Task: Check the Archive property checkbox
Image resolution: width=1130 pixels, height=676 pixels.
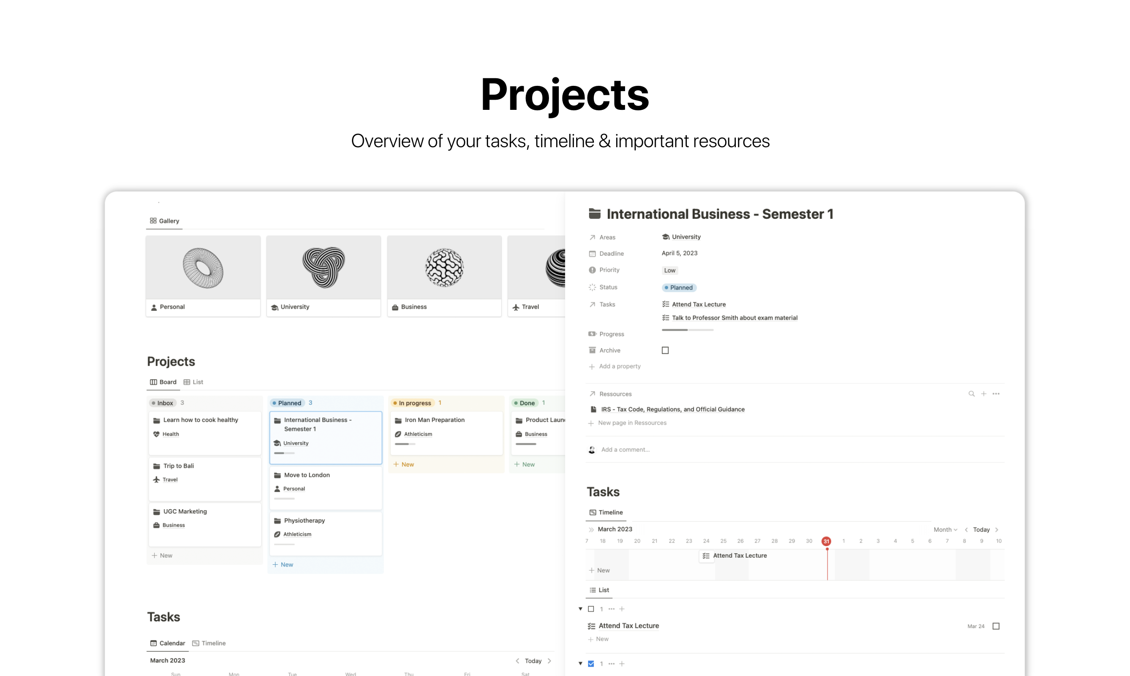Action: [x=665, y=350]
